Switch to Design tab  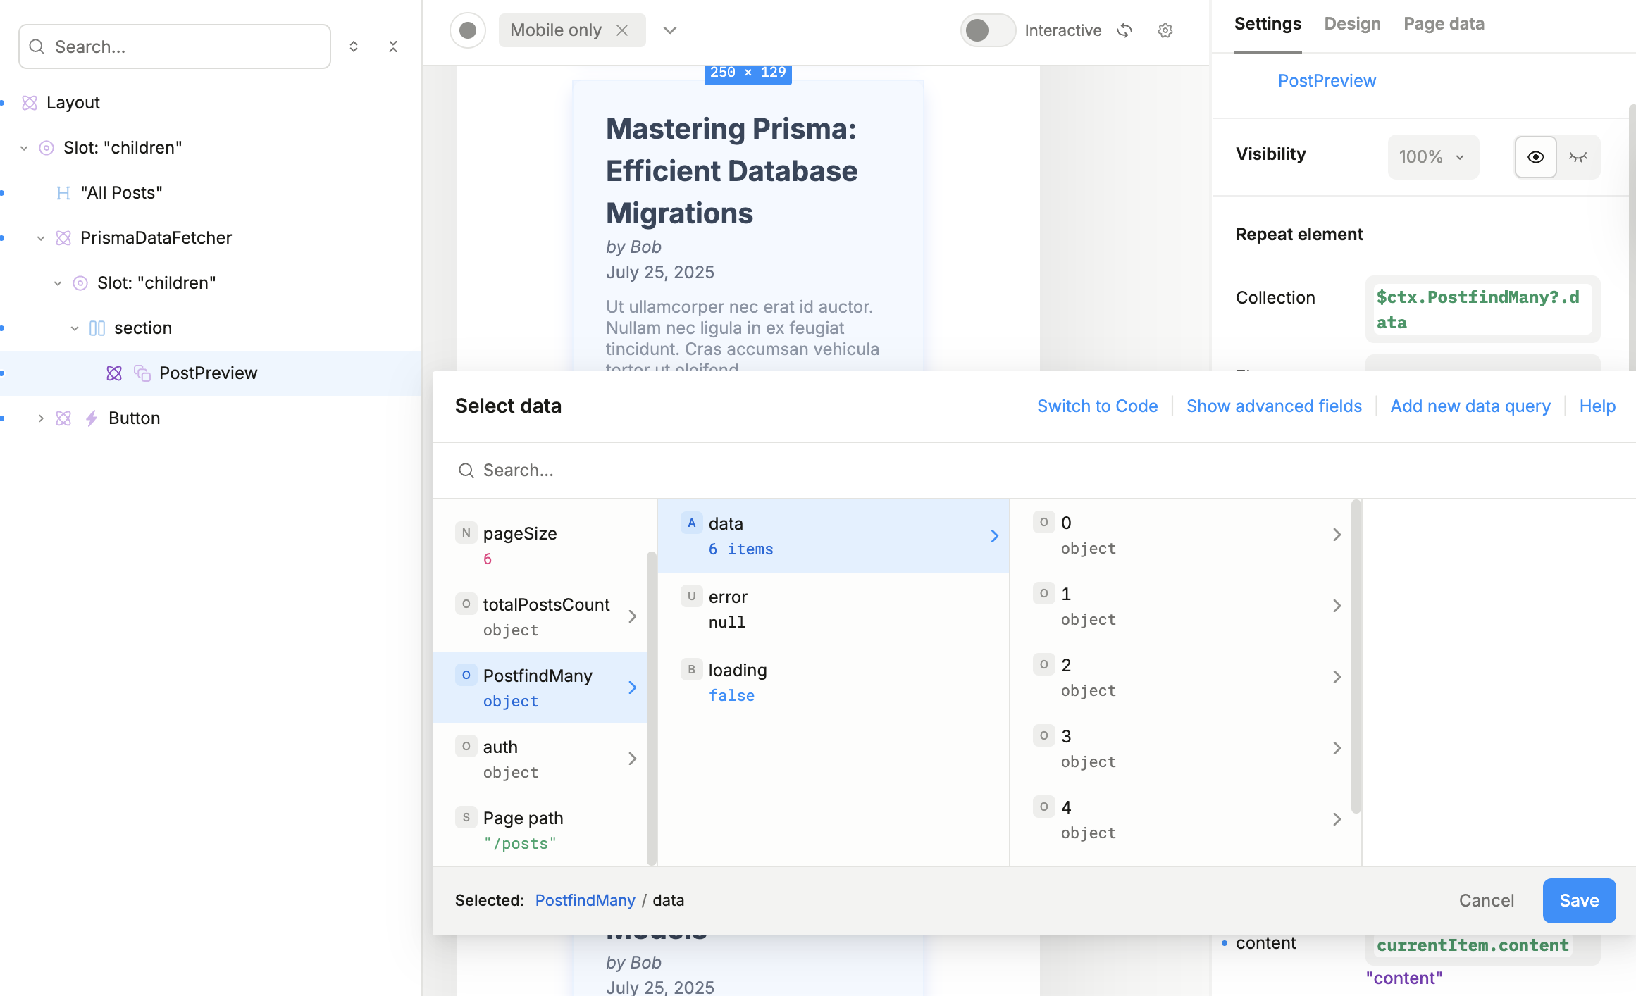pyautogui.click(x=1352, y=24)
